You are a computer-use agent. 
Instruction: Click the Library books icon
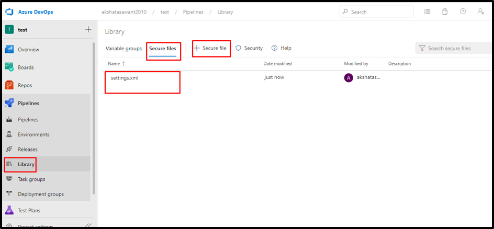tap(9, 164)
